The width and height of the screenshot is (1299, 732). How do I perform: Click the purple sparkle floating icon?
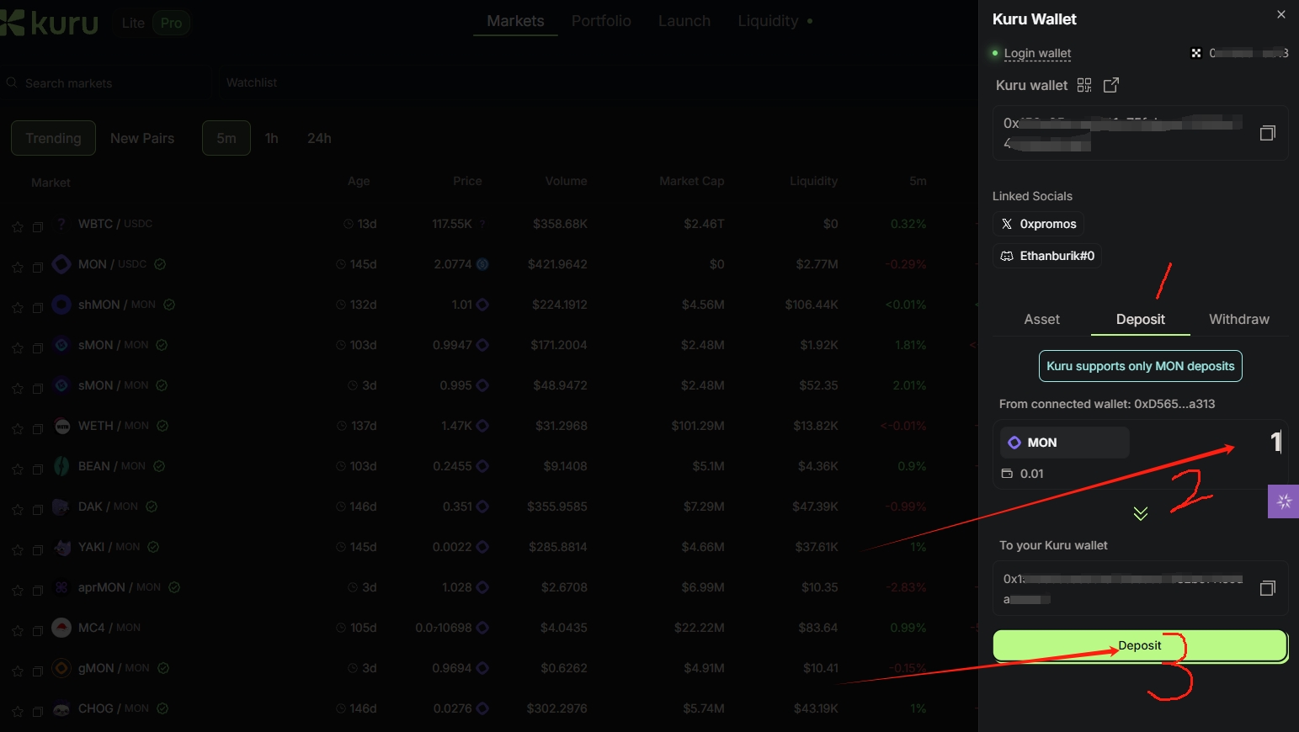pyautogui.click(x=1284, y=501)
